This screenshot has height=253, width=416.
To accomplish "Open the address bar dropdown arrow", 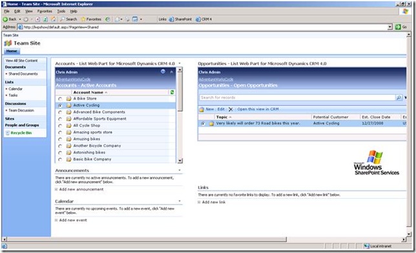I will pyautogui.click(x=390, y=27).
